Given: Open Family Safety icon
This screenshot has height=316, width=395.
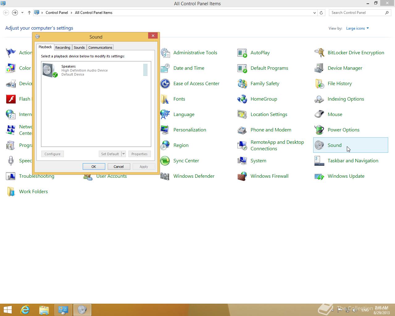Looking at the screenshot, I should [x=242, y=84].
